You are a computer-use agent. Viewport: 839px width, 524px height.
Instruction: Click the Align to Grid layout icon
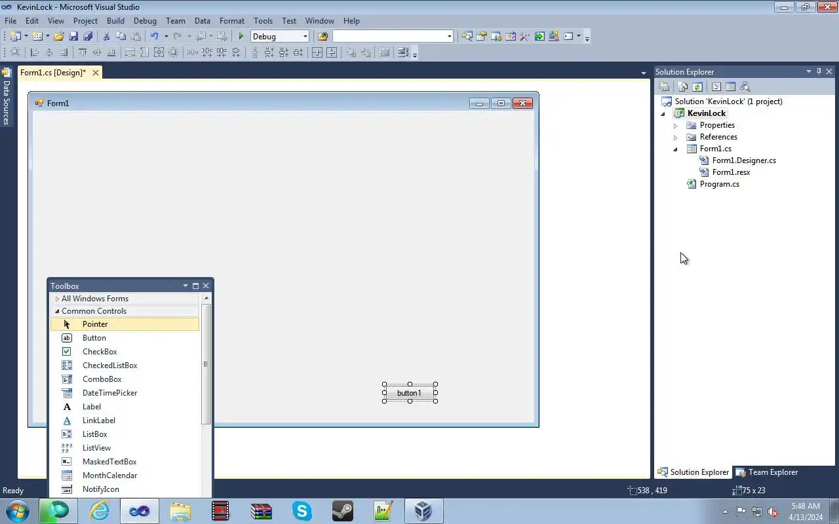click(x=15, y=52)
